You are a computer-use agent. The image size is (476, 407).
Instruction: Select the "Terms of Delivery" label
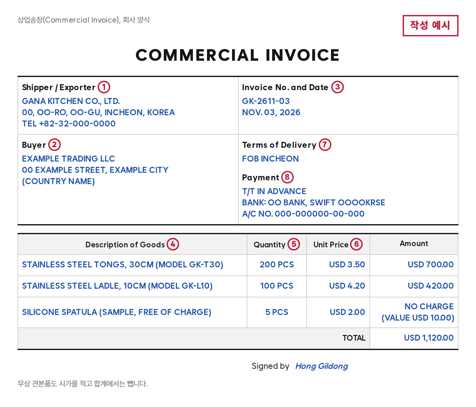[279, 145]
